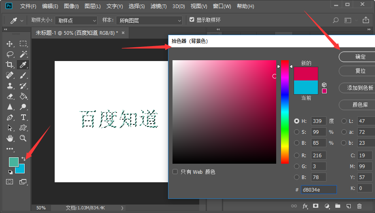Select the G green radio button

[296, 166]
